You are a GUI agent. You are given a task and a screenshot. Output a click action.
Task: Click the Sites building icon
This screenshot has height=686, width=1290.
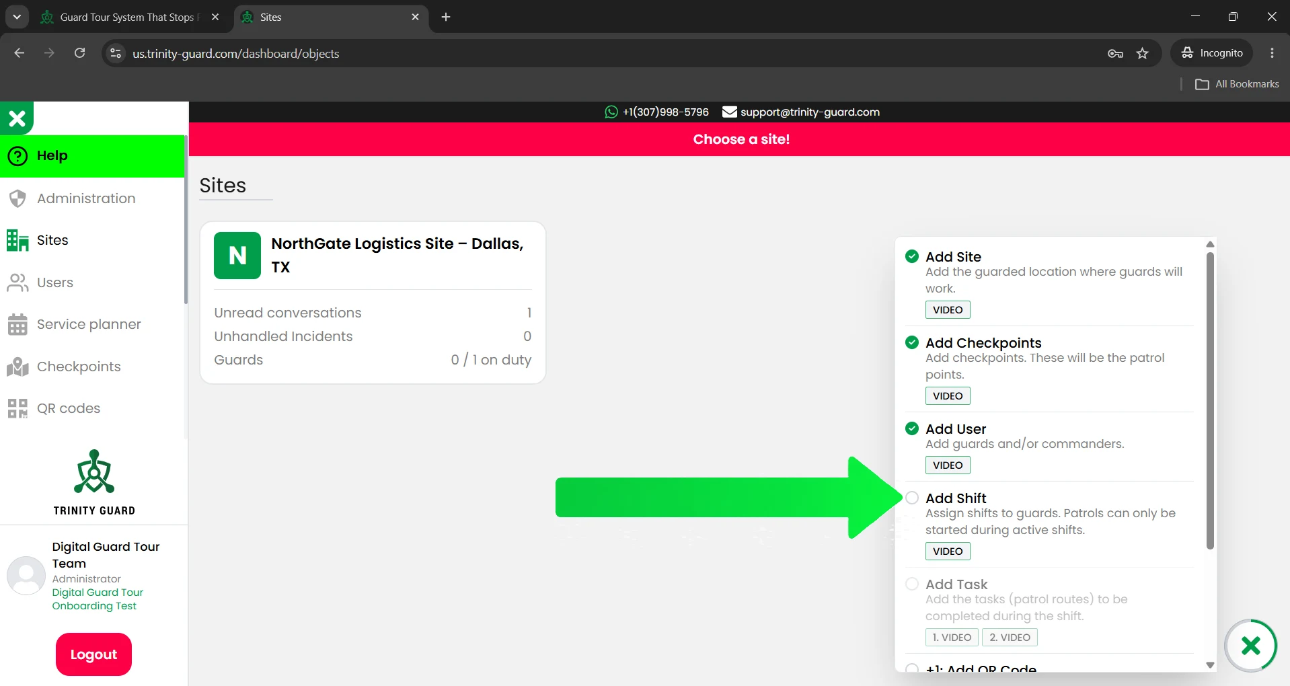coord(17,240)
